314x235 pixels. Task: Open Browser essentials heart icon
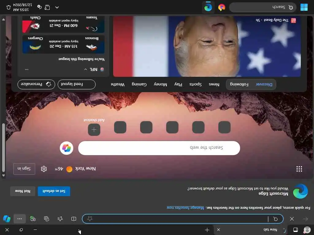[x=33, y=219]
